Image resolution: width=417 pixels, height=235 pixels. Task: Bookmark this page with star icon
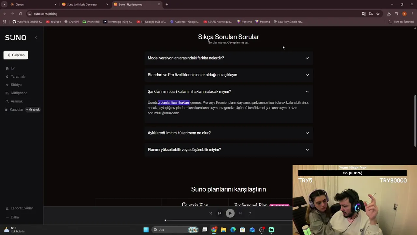point(378,14)
